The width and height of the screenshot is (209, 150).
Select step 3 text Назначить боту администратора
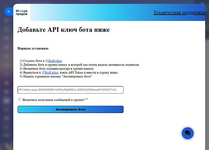pos(56,69)
